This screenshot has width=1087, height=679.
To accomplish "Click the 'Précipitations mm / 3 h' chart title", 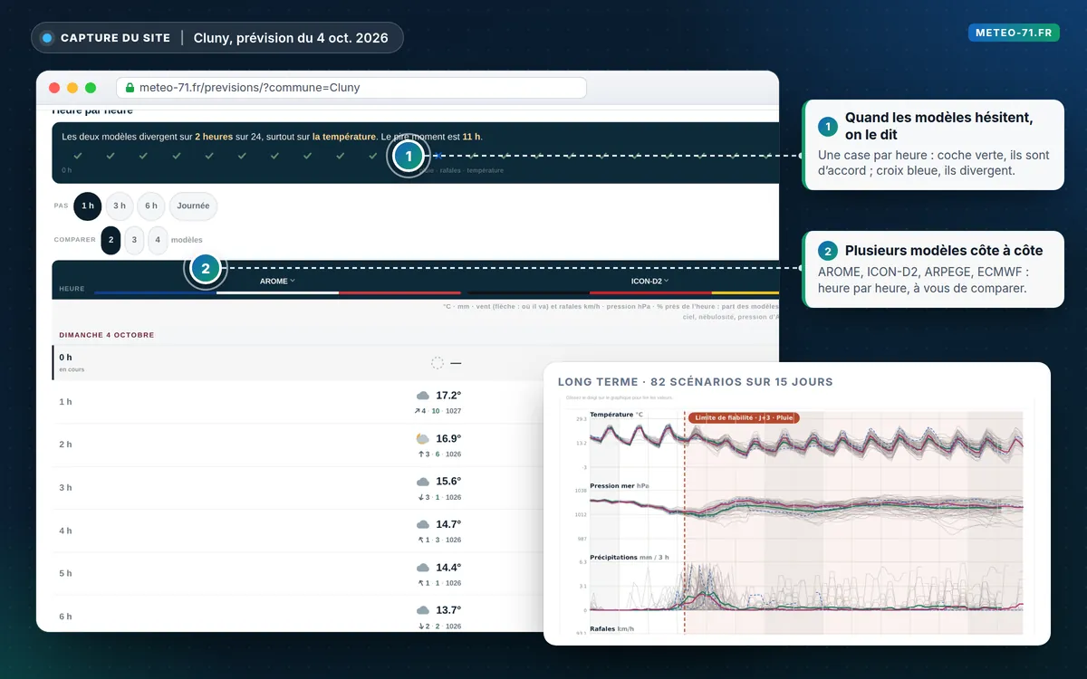I will (630, 558).
